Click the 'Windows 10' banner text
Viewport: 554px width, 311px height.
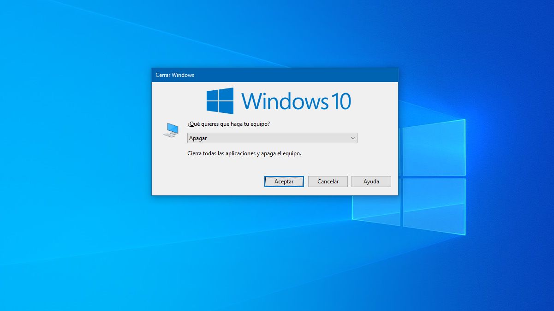296,101
